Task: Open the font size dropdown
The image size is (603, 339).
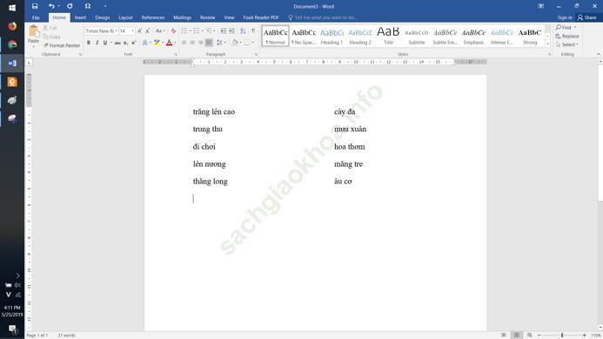Action: [x=132, y=30]
